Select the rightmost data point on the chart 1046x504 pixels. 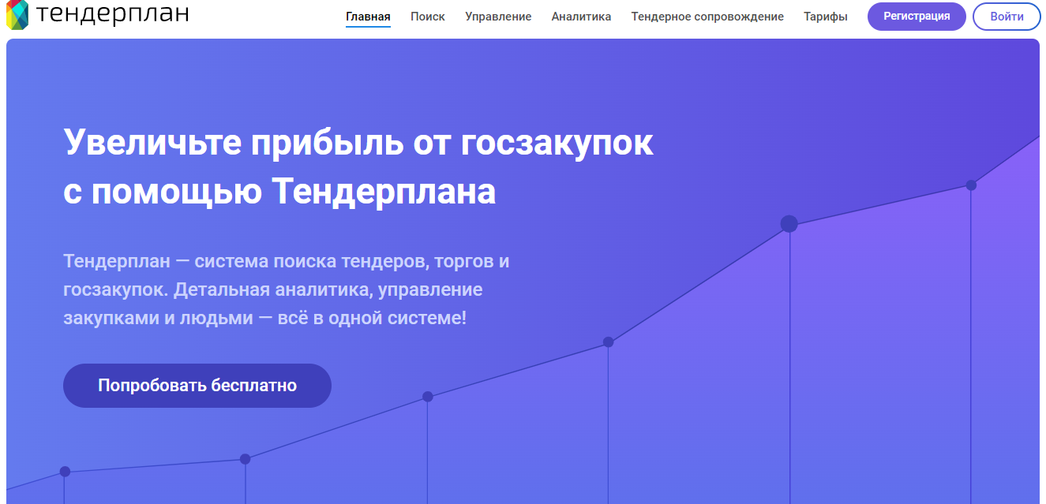971,185
